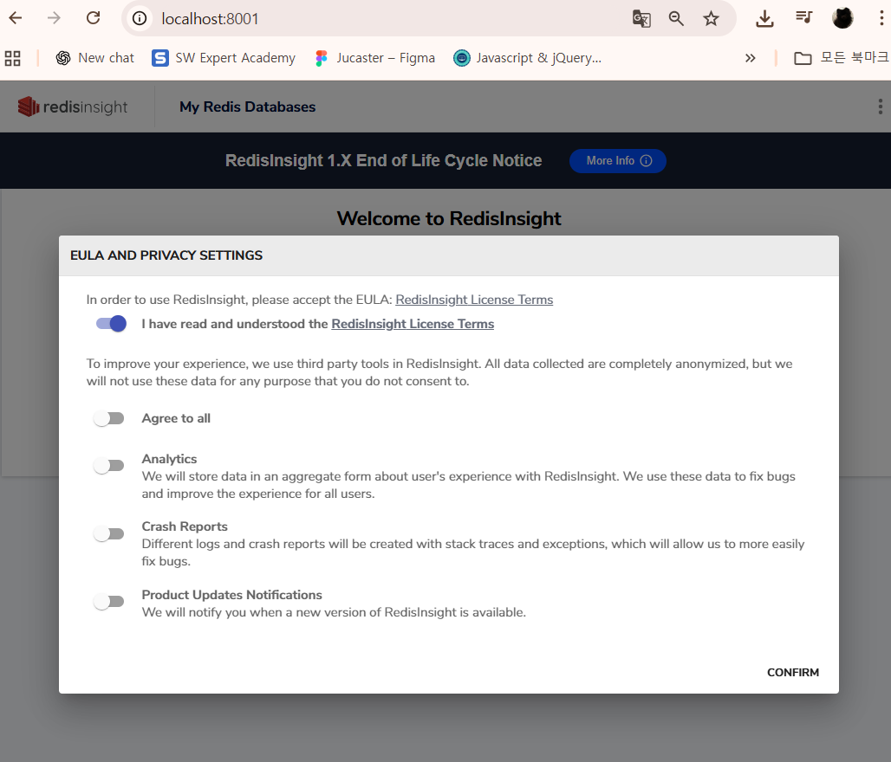Click the Crash Reports label text
This screenshot has width=891, height=762.
(185, 526)
